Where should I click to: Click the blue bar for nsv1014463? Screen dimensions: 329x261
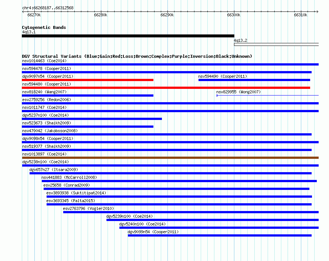coord(170,64)
